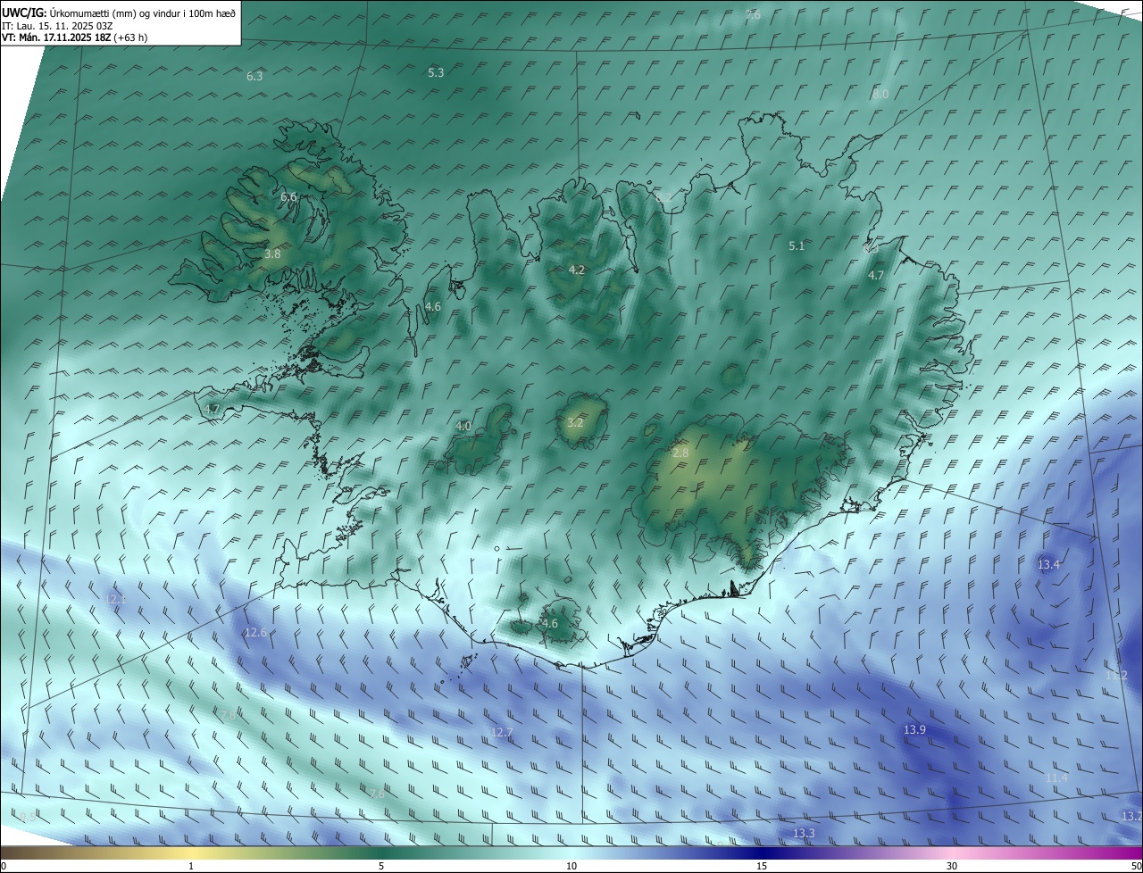This screenshot has height=873, width=1143.
Task: Click the 12.7 value south of Iceland
Action: click(x=502, y=733)
